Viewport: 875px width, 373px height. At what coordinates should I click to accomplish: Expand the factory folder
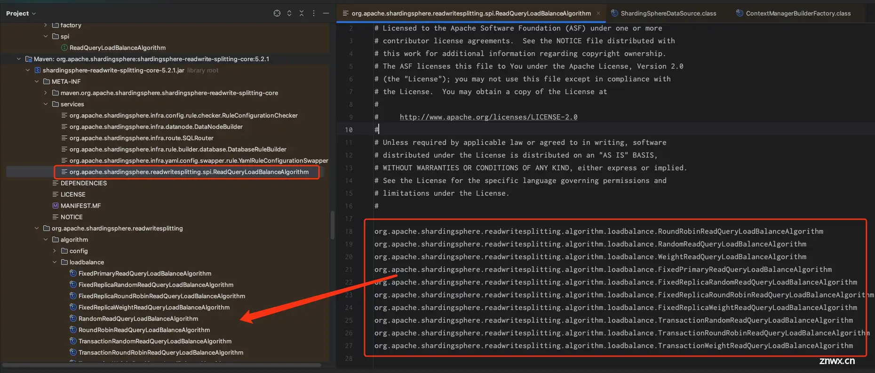pyautogui.click(x=46, y=25)
